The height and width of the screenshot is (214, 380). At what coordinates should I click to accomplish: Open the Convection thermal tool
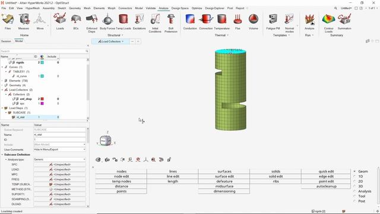206,21
